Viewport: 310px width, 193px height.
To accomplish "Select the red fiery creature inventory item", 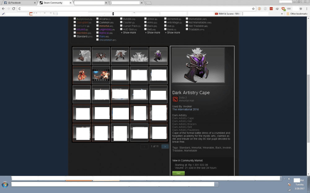I will click(82, 75).
